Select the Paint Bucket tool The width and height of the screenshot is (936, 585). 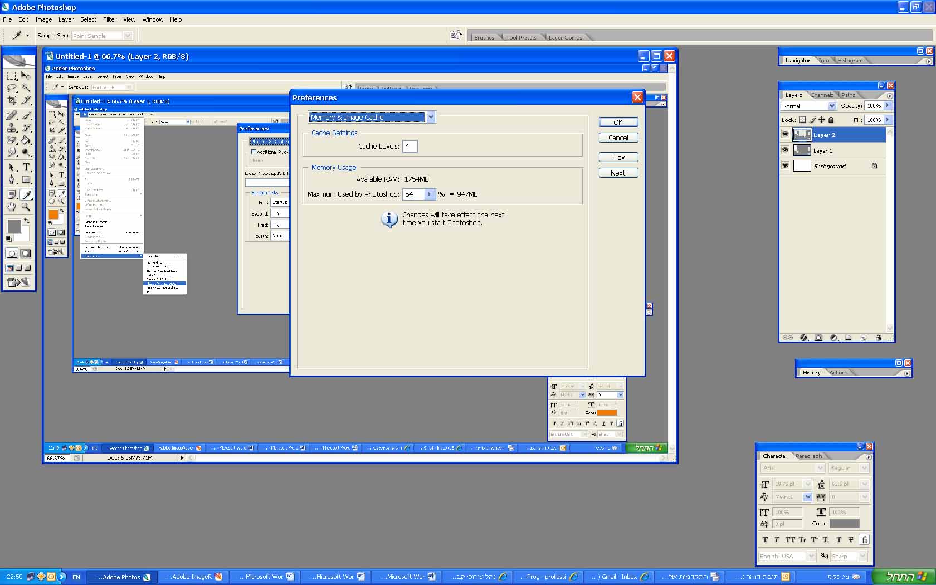[x=26, y=140]
